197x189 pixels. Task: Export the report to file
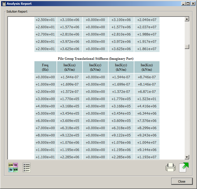point(184,167)
